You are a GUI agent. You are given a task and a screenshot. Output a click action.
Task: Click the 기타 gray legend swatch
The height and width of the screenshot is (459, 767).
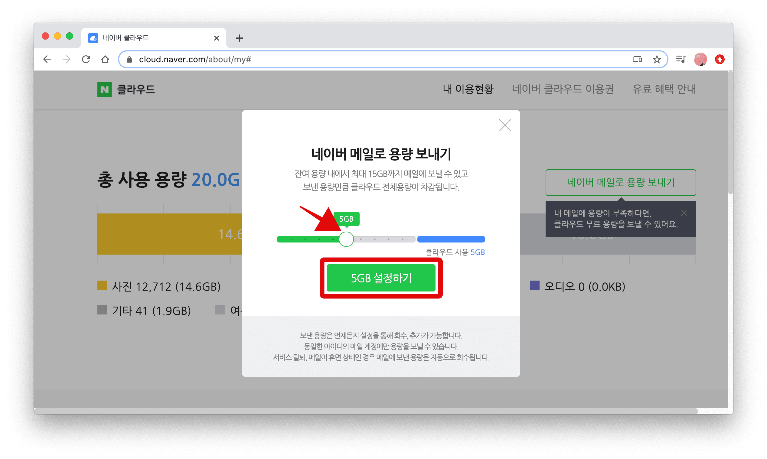[x=102, y=310]
